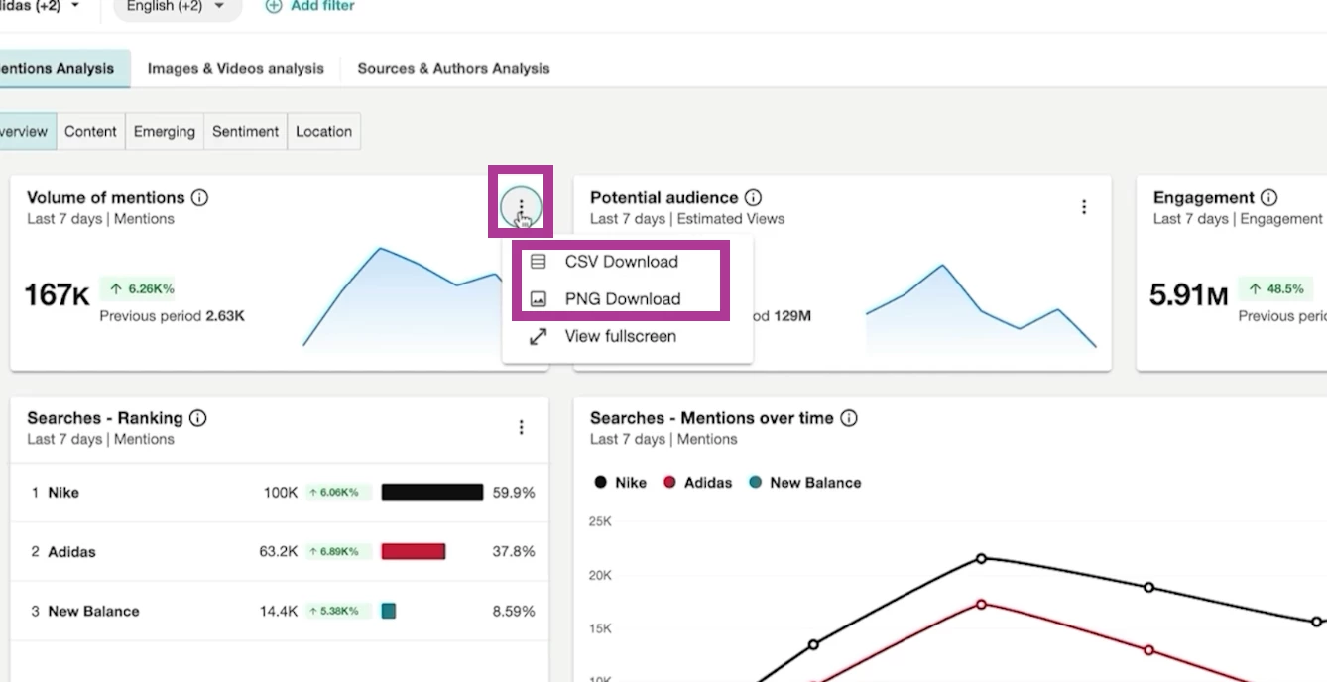1327x682 pixels.
Task: Click the Previous period 2.63K text
Action: tap(173, 316)
